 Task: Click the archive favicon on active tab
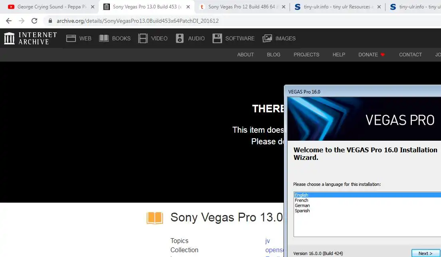[x=107, y=7]
